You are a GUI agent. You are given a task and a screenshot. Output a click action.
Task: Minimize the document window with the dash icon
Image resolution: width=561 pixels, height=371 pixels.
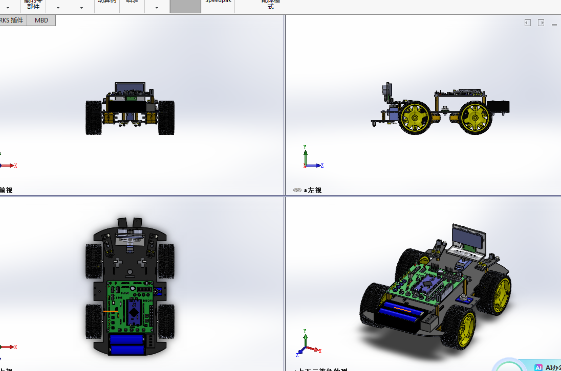click(554, 25)
